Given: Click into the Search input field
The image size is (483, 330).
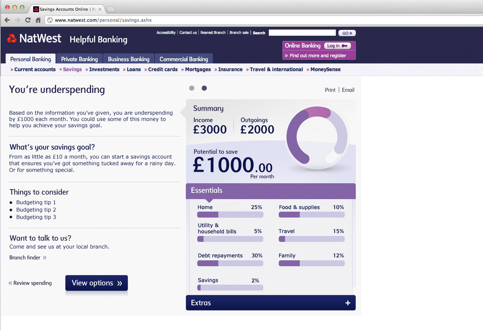Looking at the screenshot, I should coord(302,33).
